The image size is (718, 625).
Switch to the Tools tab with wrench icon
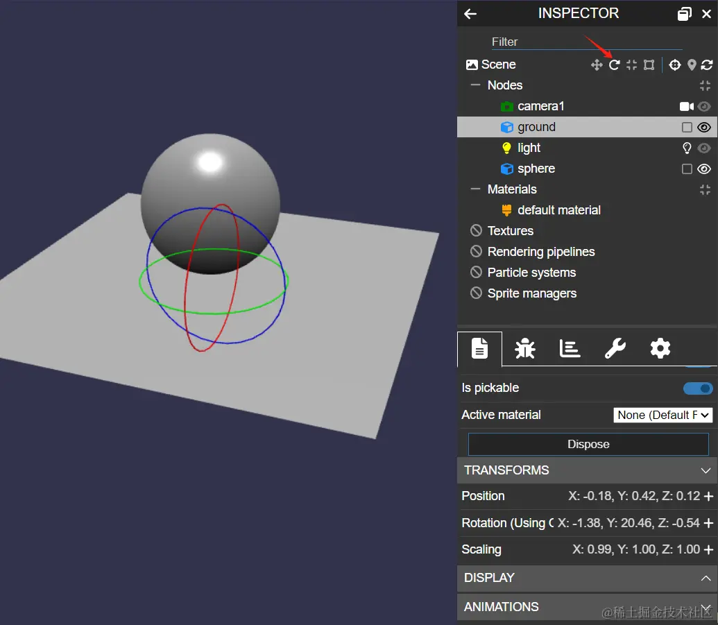click(615, 349)
